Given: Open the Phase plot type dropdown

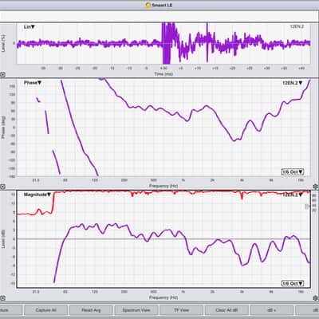Looking at the screenshot, I should click(33, 83).
